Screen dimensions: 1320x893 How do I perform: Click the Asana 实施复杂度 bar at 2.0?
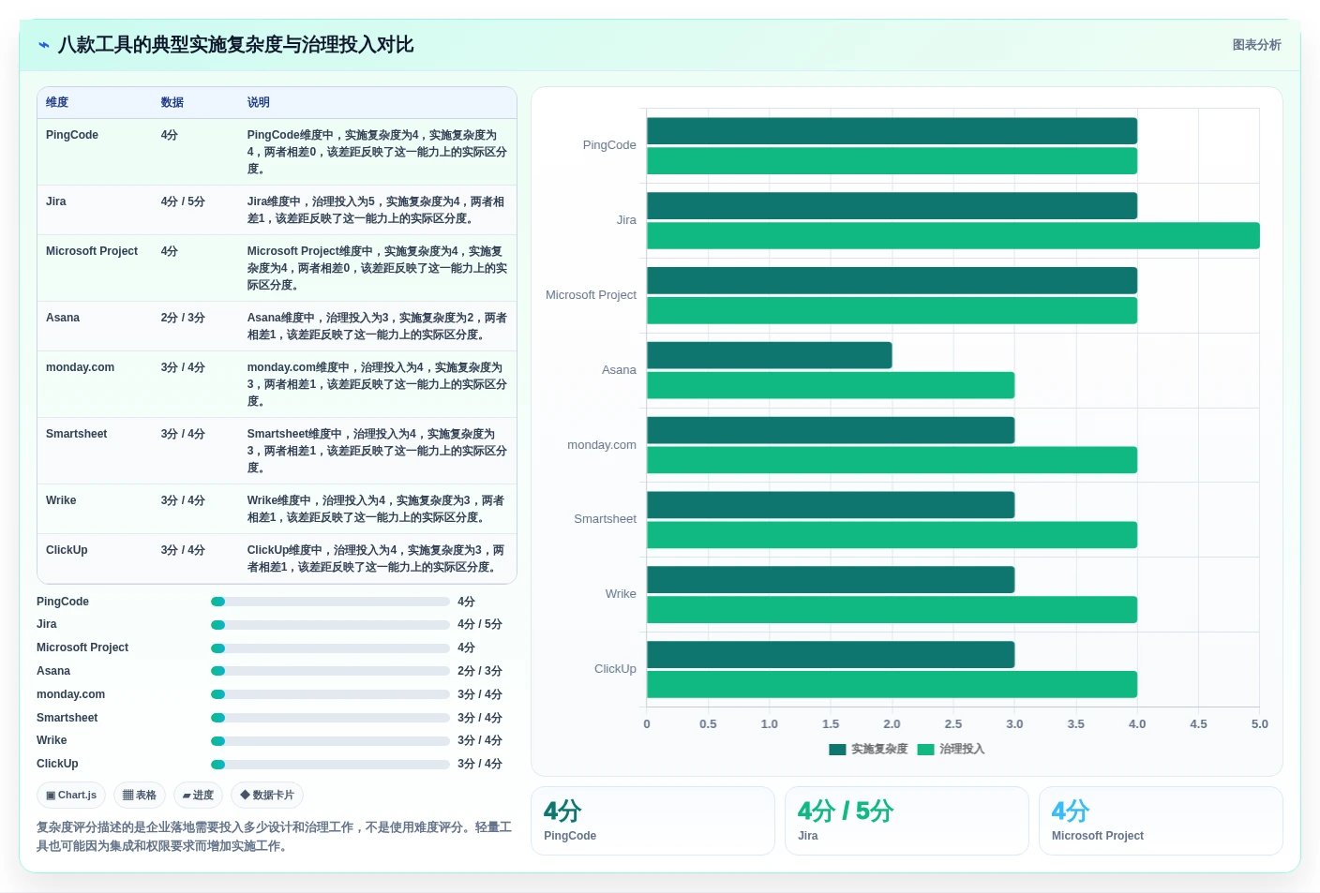pyautogui.click(x=769, y=355)
